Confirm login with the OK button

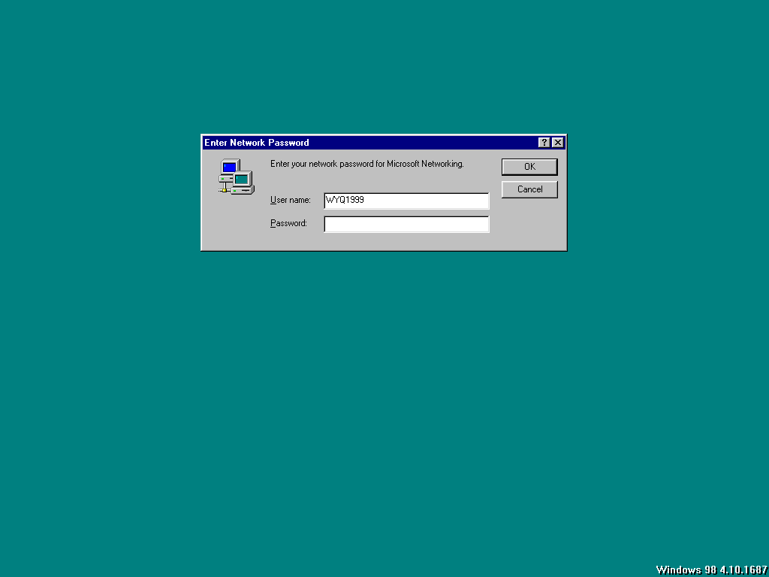529,167
